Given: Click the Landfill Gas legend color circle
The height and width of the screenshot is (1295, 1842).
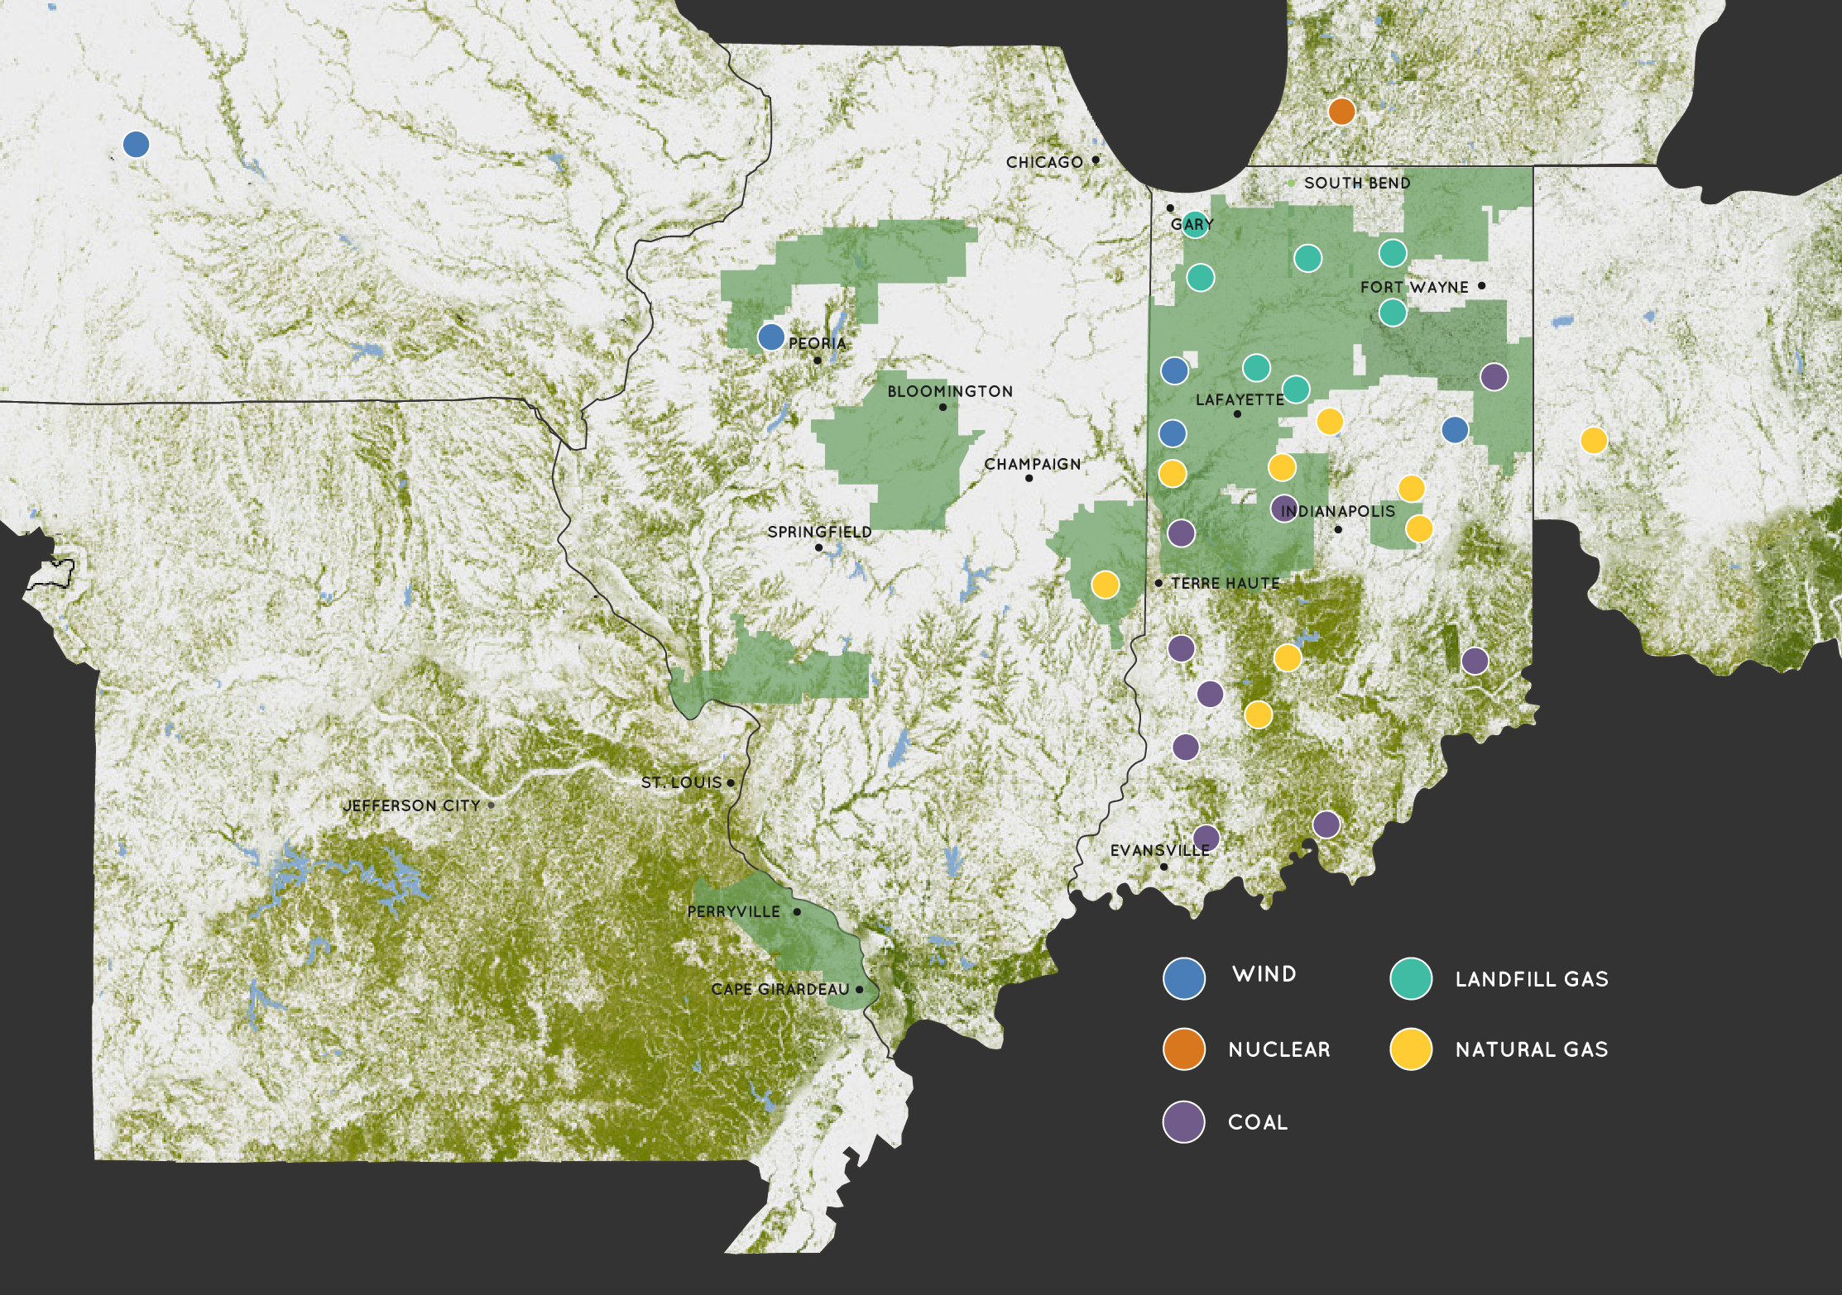Looking at the screenshot, I should tap(1411, 978).
